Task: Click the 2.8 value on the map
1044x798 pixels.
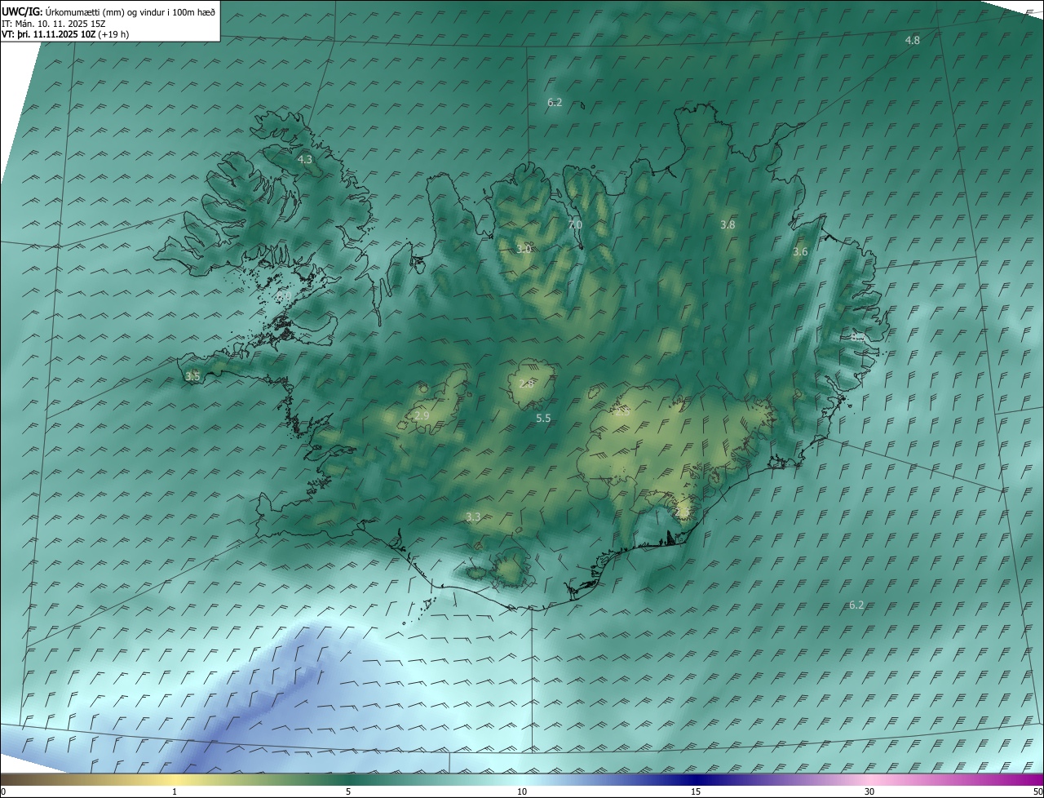Action: click(x=527, y=383)
